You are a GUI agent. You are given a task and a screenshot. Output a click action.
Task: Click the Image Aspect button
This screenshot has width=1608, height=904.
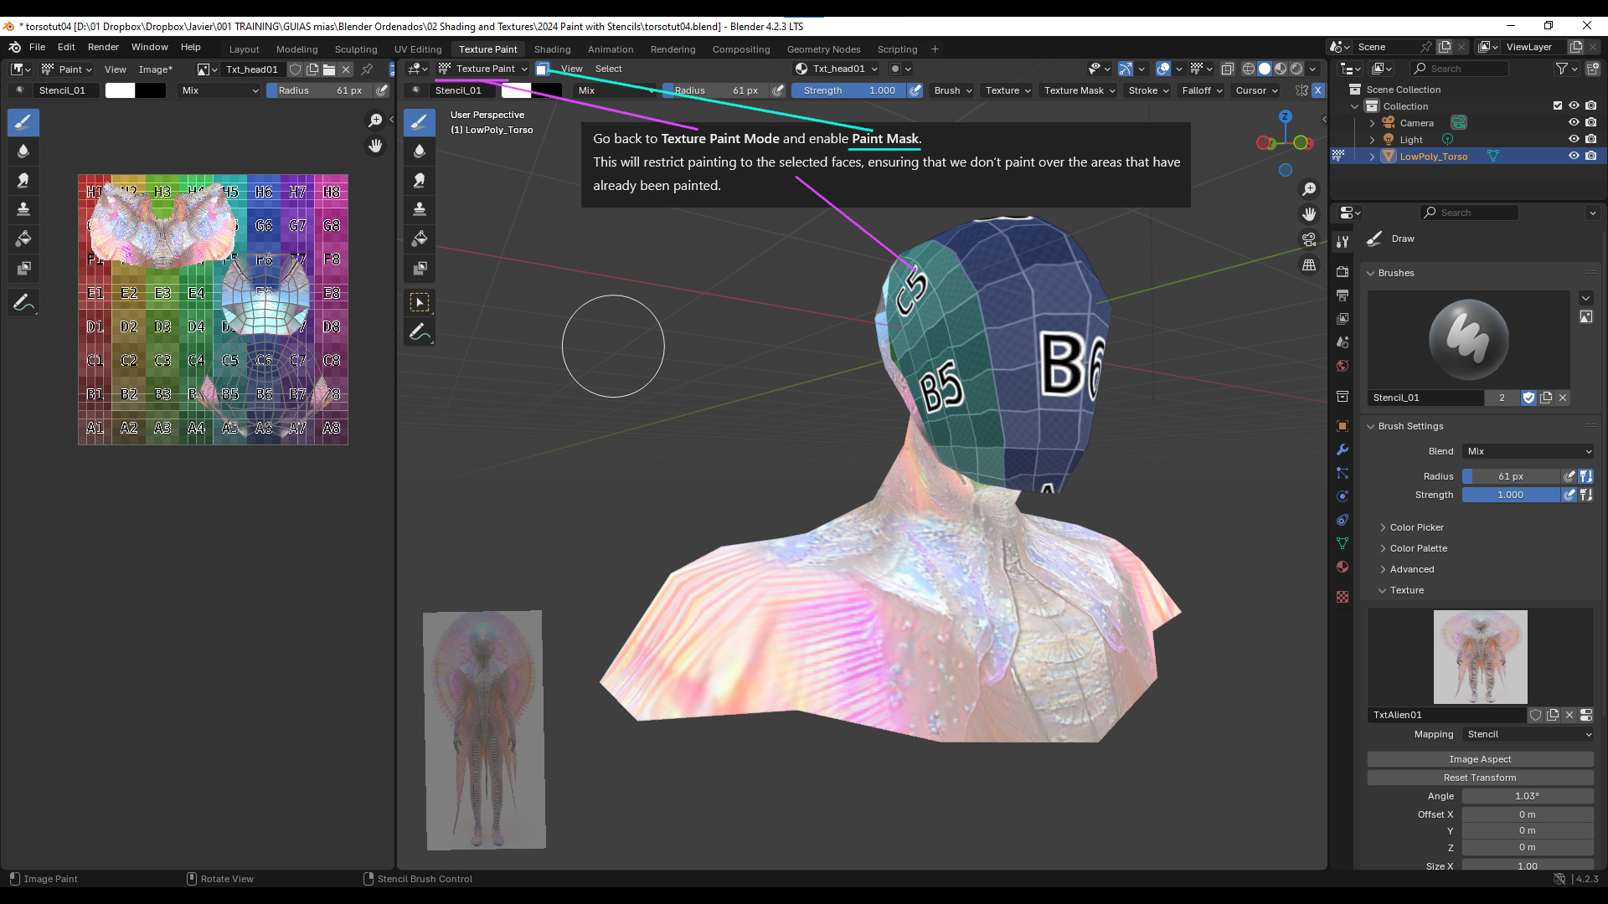[1480, 759]
